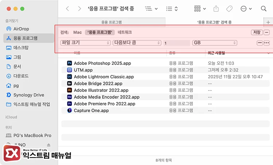Sort by the 종류 column header

click(172, 53)
